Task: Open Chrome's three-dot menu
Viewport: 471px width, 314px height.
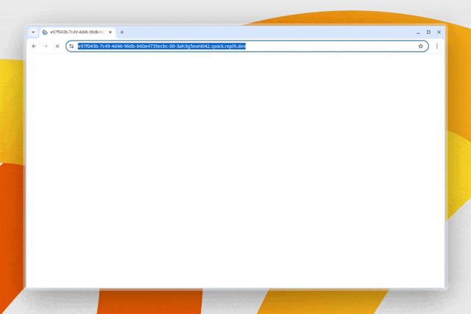Action: (437, 46)
